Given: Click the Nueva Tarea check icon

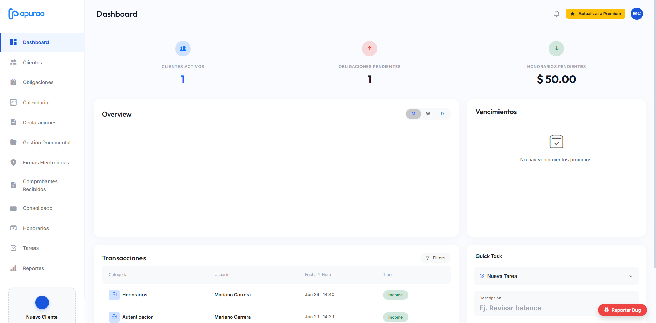Looking at the screenshot, I should 482,276.
